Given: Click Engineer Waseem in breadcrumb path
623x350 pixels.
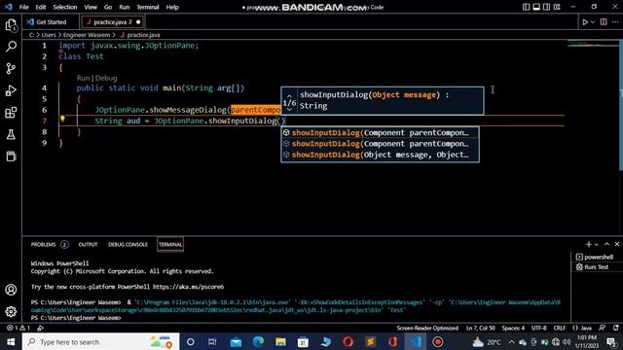Looking at the screenshot, I should click(87, 35).
